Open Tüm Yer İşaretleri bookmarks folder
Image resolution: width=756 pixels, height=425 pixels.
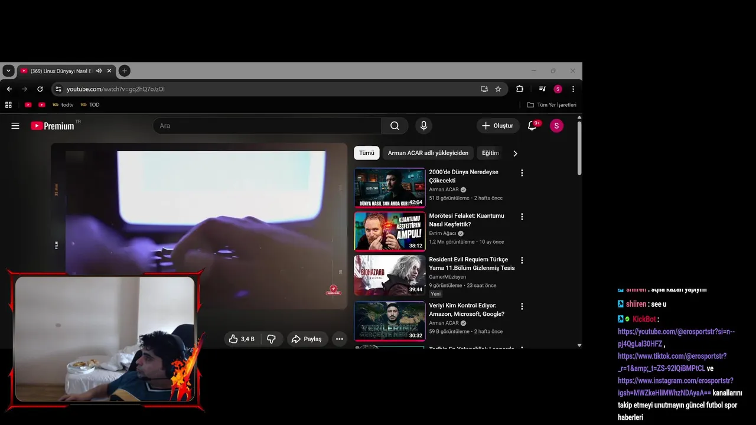tap(552, 105)
